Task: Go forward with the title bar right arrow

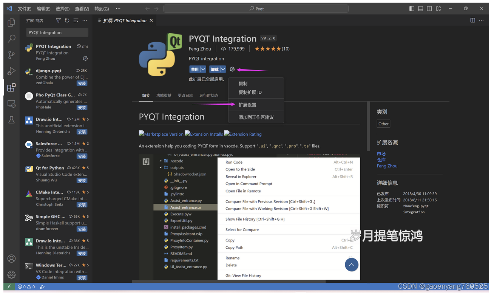Action: pyautogui.click(x=156, y=9)
